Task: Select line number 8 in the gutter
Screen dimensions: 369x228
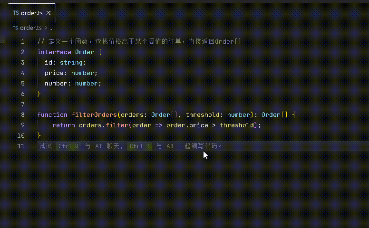Action: pos(22,114)
